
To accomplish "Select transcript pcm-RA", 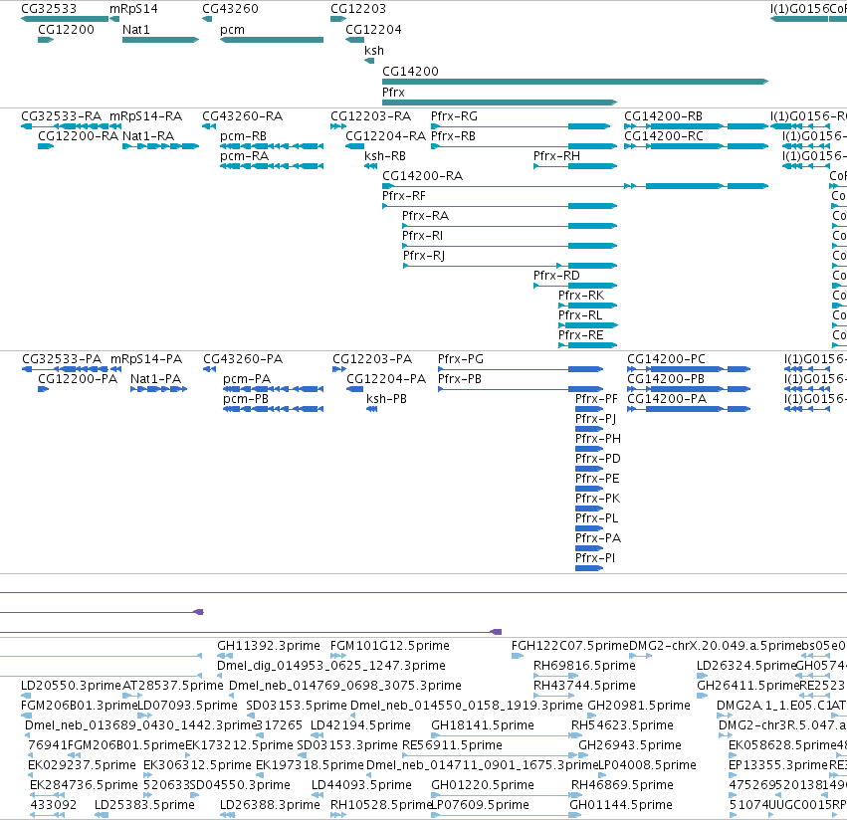I will pyautogui.click(x=272, y=166).
